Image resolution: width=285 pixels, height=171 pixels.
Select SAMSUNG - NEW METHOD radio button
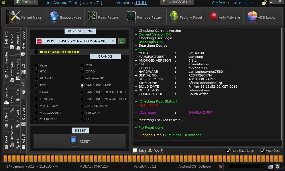pyautogui.click(x=82, y=99)
